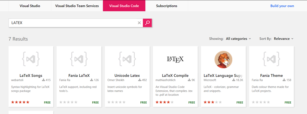This screenshot has height=114, width=307.
Task: Click publisher name webartoli
Action: coord(17,80)
